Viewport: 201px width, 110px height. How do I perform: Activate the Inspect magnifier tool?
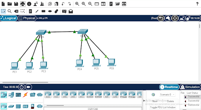(10, 11)
